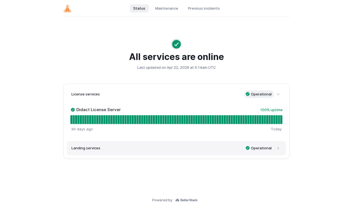Click green check icon beside Didact License Server
The image size is (353, 220).
coord(73,110)
